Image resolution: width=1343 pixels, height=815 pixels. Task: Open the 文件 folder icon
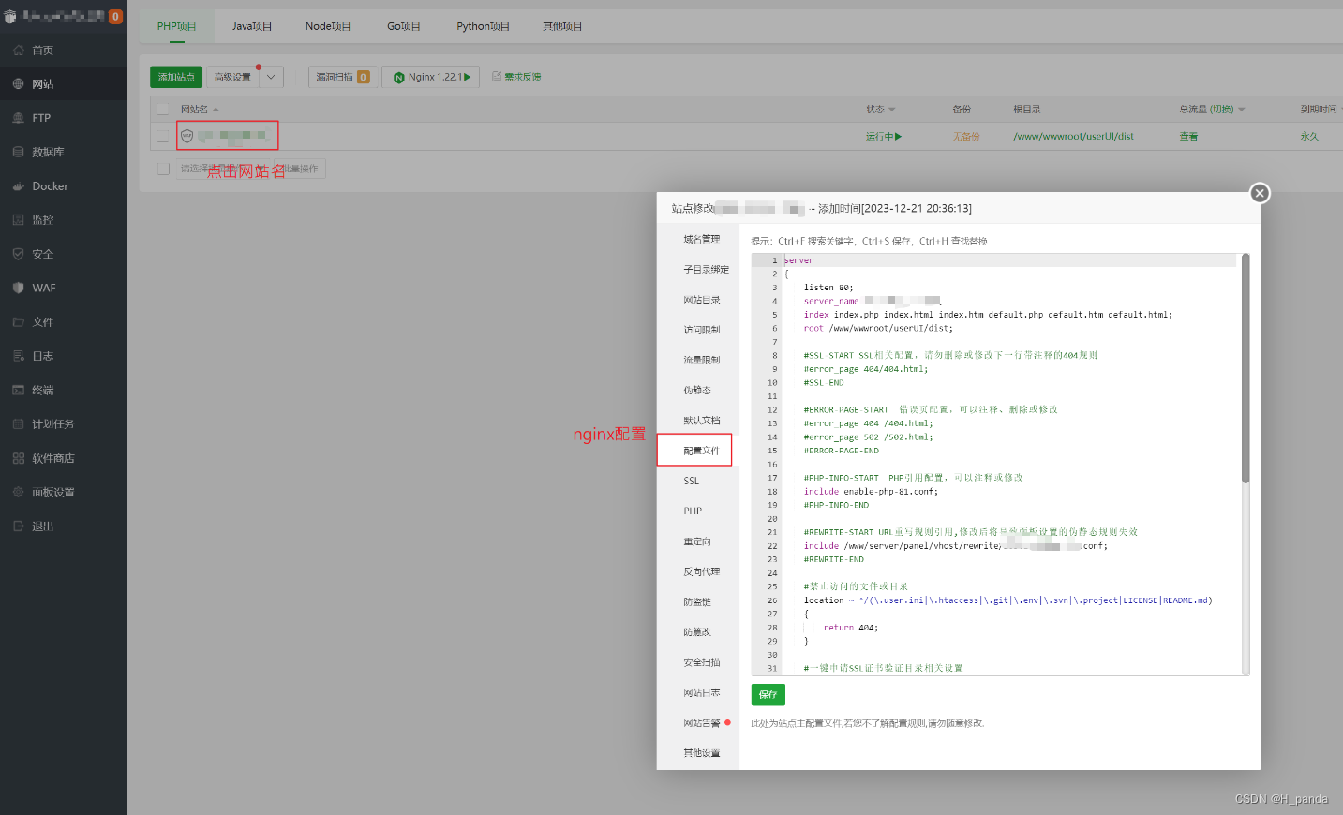(x=18, y=322)
